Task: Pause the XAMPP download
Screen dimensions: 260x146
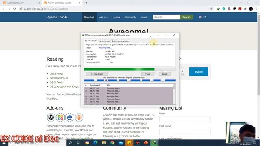Action: point(148,74)
